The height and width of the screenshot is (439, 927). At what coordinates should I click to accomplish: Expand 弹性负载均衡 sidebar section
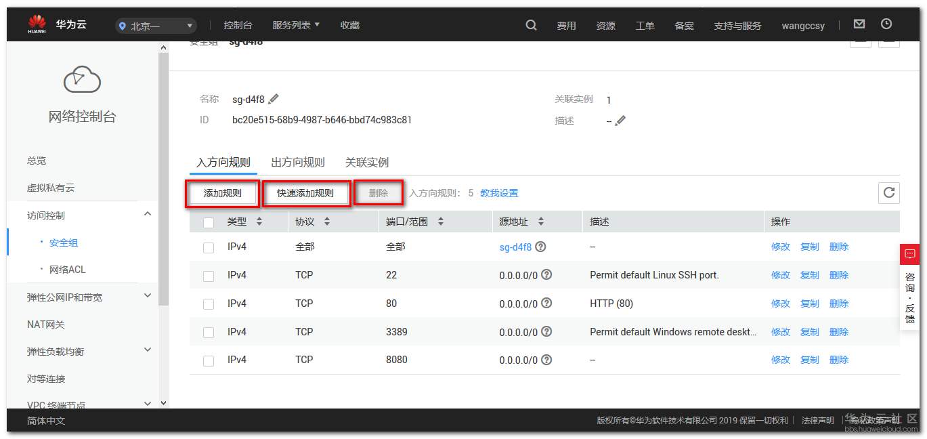point(148,350)
